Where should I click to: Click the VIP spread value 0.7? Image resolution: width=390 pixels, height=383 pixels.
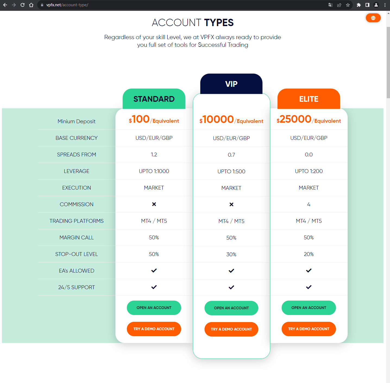[x=231, y=155]
